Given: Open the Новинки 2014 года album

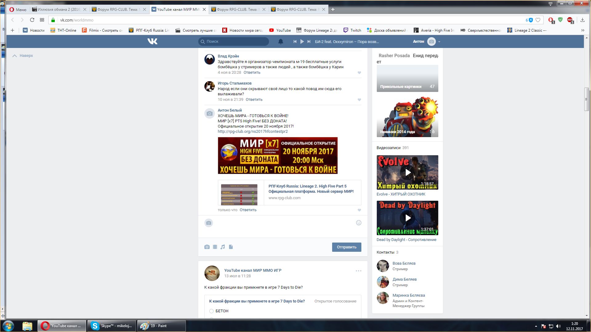Looking at the screenshot, I should point(407,117).
